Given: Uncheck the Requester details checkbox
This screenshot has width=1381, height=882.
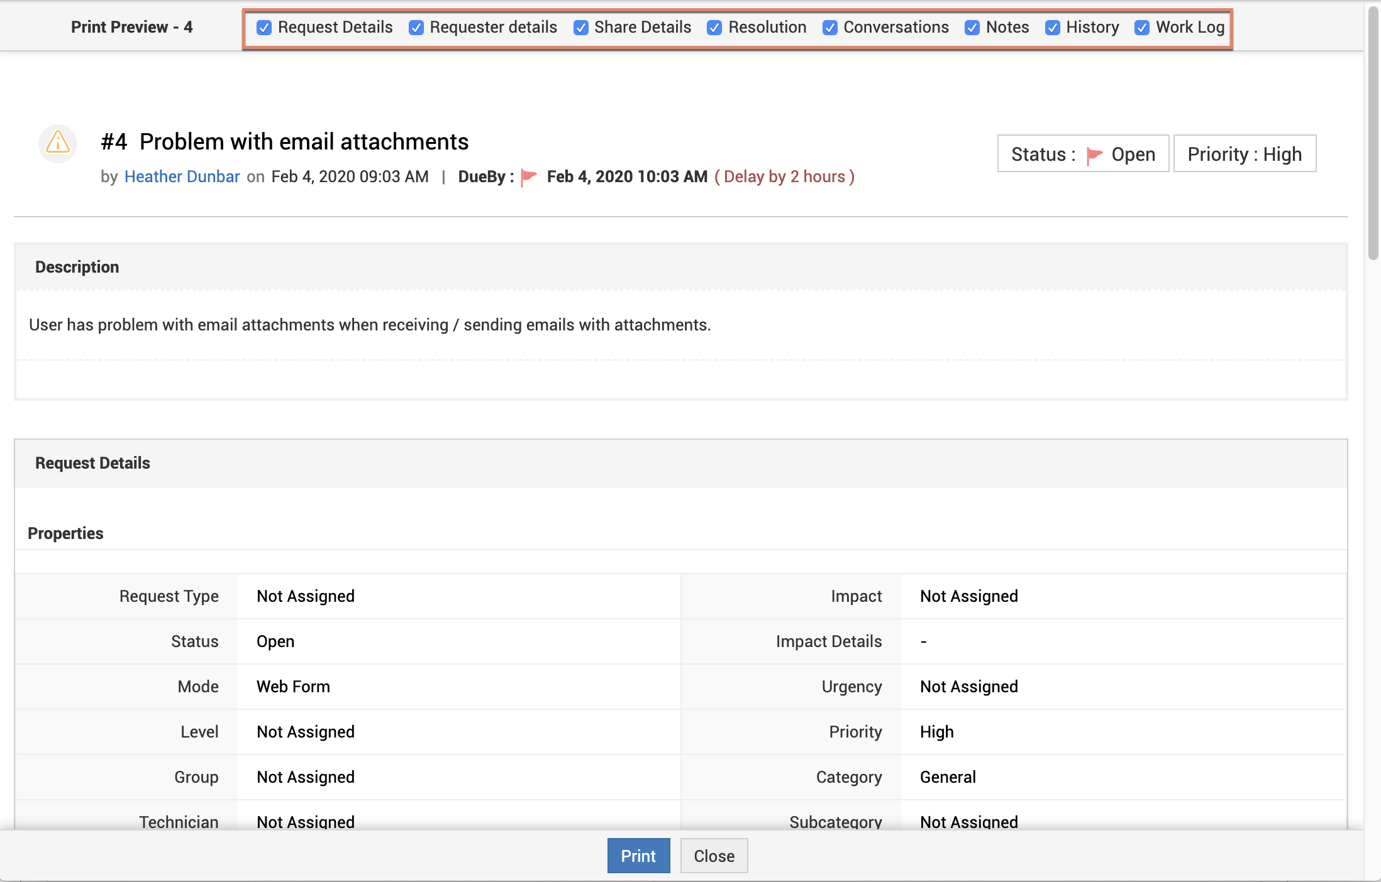Looking at the screenshot, I should click(416, 28).
